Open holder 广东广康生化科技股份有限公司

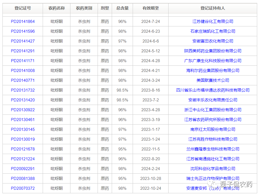(213, 61)
